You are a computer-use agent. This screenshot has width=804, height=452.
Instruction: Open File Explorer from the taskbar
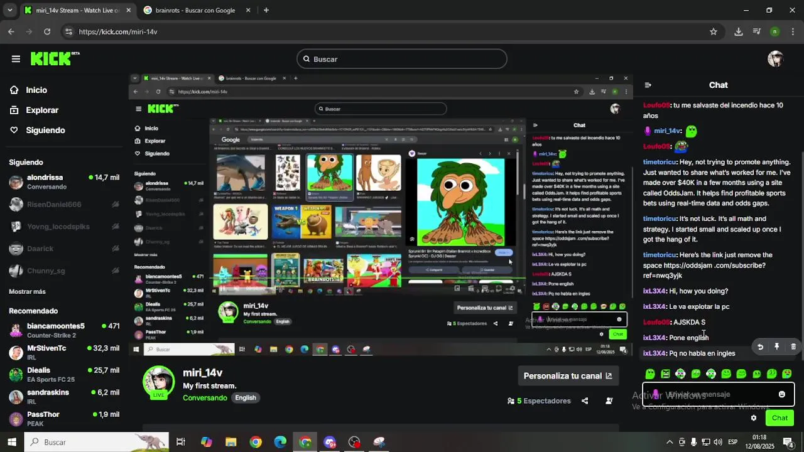tap(231, 442)
